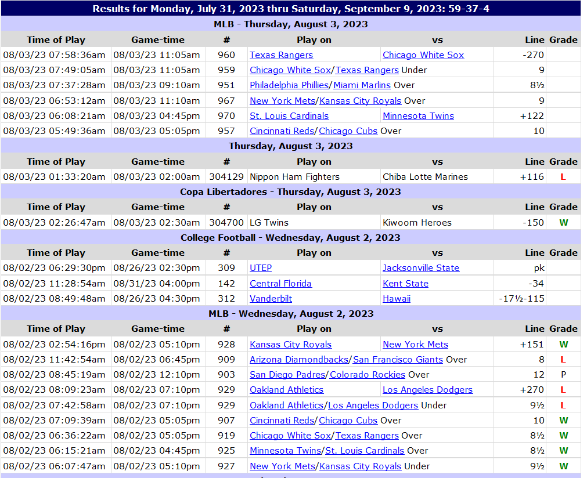This screenshot has height=478, width=587.
Task: Click the LG Twins play entry
Action: pos(269,223)
